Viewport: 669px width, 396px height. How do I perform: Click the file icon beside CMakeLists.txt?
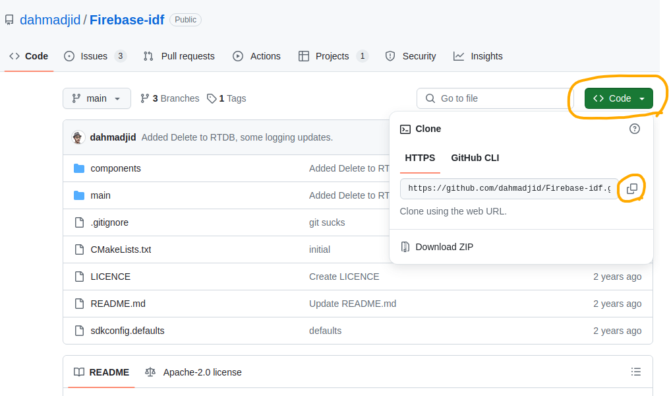tap(79, 249)
